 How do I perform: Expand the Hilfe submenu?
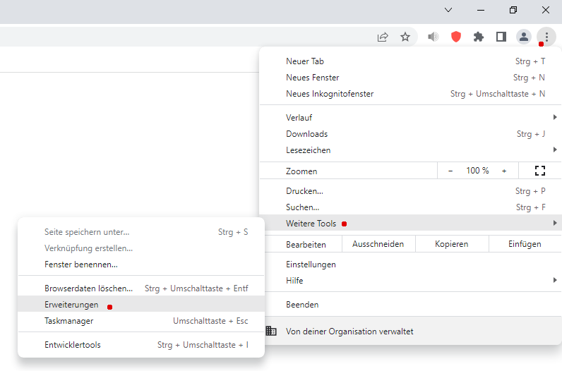(x=409, y=281)
